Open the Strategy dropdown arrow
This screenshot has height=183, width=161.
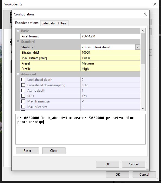138,47
